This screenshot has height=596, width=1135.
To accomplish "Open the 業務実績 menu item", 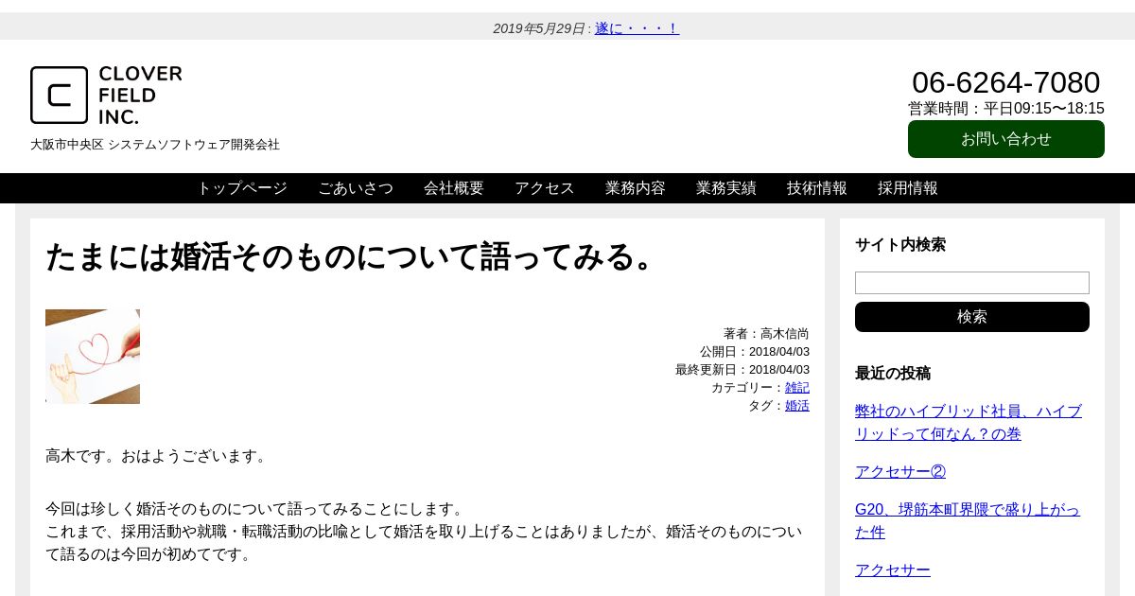I will point(726,188).
